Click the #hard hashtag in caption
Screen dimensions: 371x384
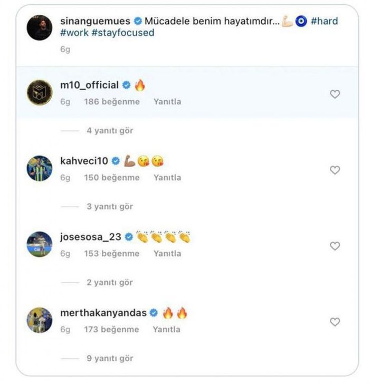coord(324,22)
